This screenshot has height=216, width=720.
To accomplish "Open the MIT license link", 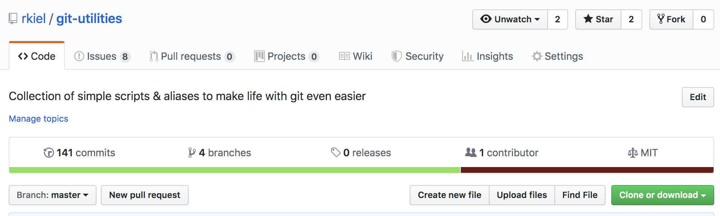I will [643, 153].
